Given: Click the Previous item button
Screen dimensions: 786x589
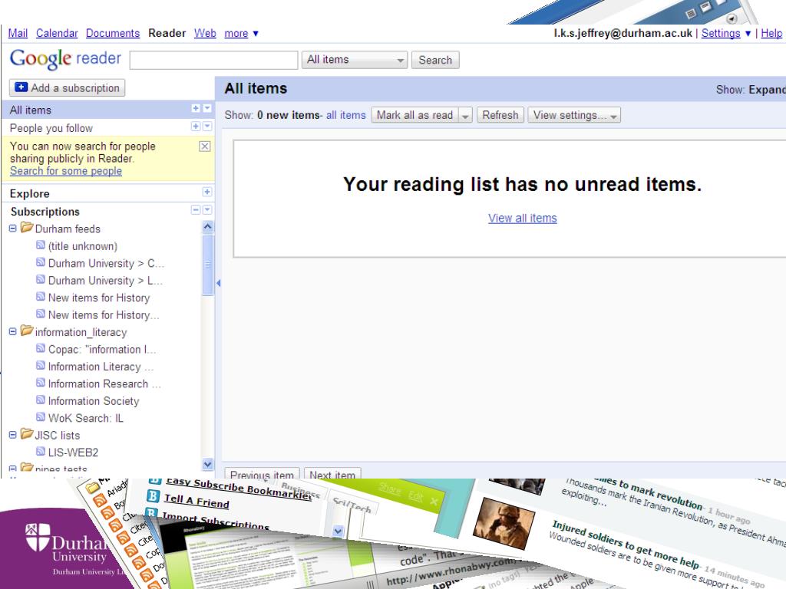Looking at the screenshot, I should pyautogui.click(x=262, y=474).
